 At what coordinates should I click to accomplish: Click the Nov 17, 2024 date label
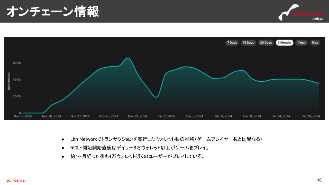point(23,116)
